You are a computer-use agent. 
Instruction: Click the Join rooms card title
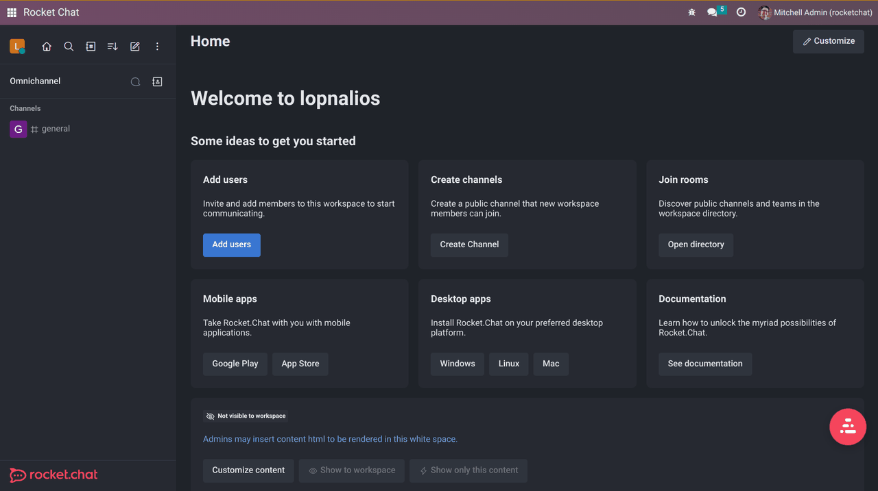(683, 179)
